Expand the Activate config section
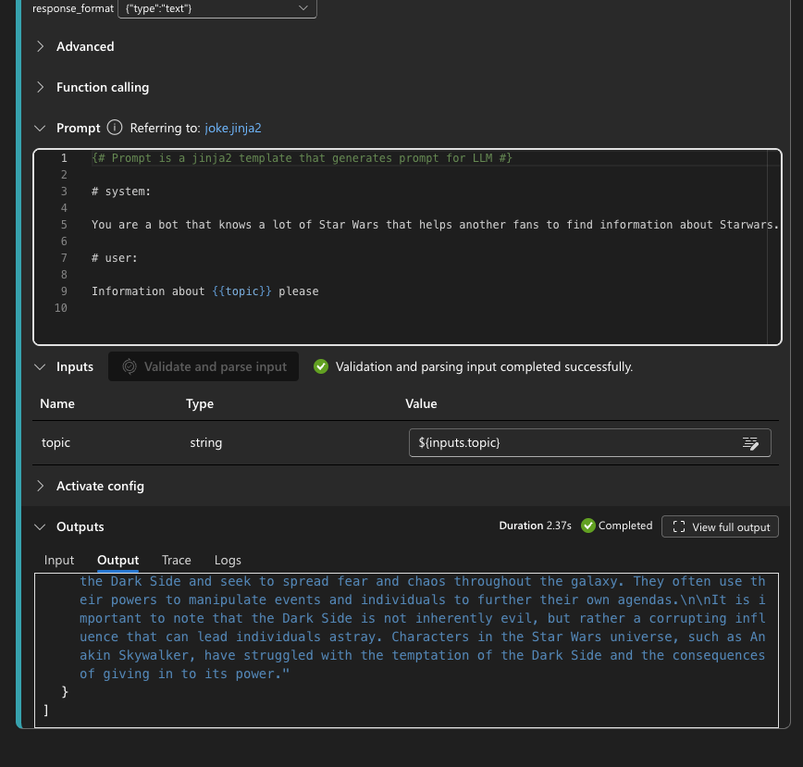Screen dimensions: 803x767 pyautogui.click(x=41, y=486)
